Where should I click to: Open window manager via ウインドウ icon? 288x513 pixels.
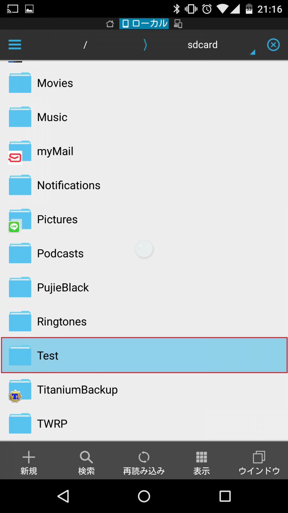click(259, 462)
